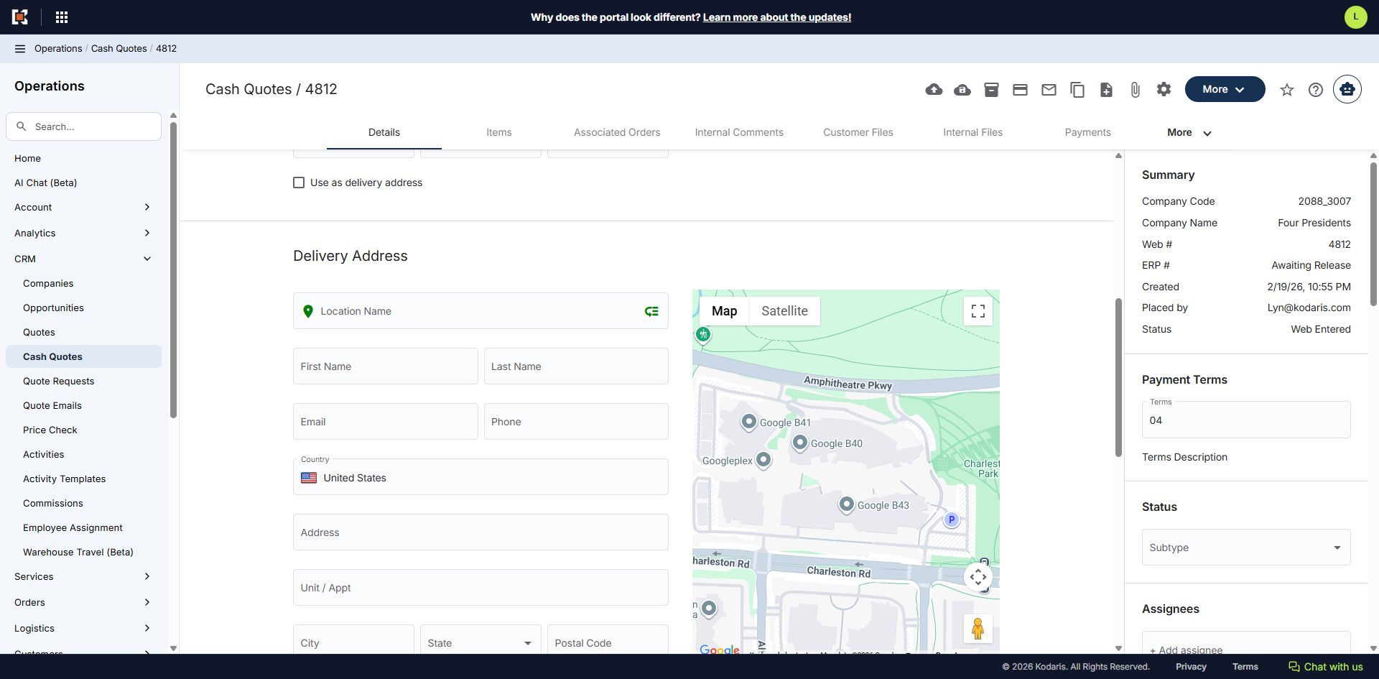Open the Privacy footer link
1379x679 pixels.
click(1191, 667)
